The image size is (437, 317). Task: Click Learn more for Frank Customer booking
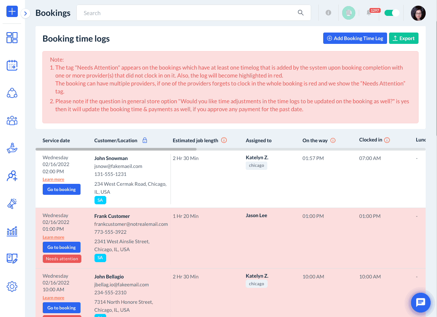tap(53, 237)
